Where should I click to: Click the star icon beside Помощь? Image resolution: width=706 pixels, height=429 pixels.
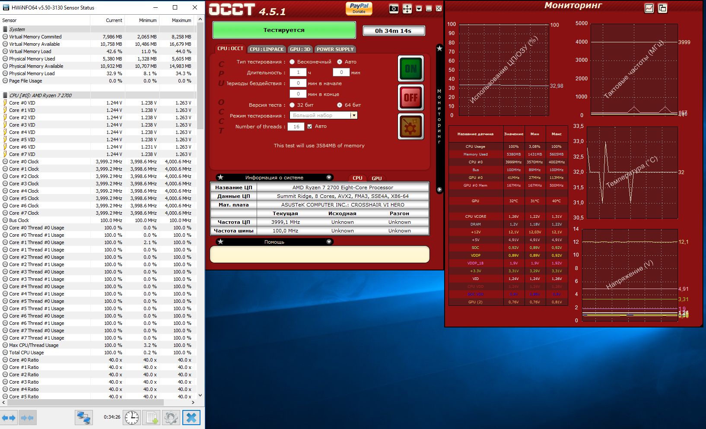click(x=220, y=242)
